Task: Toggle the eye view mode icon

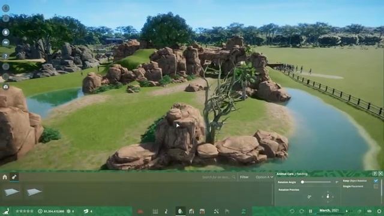Action: click(x=370, y=211)
